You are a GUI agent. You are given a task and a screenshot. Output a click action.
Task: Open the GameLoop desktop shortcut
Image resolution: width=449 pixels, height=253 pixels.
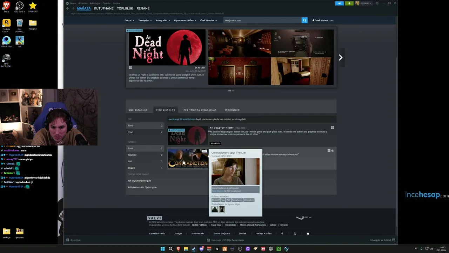tap(6, 41)
